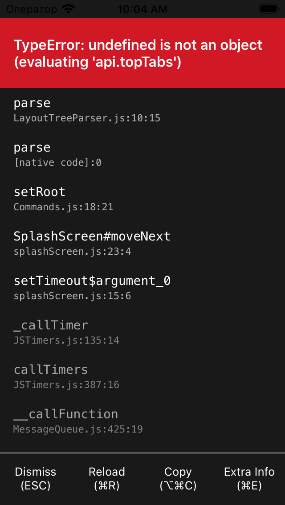Screen dimensions: 285x505
Task: Tap Copy to copy the error stack
Action: click(178, 478)
